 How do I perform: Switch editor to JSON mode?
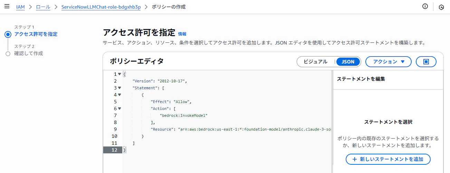[x=348, y=62]
